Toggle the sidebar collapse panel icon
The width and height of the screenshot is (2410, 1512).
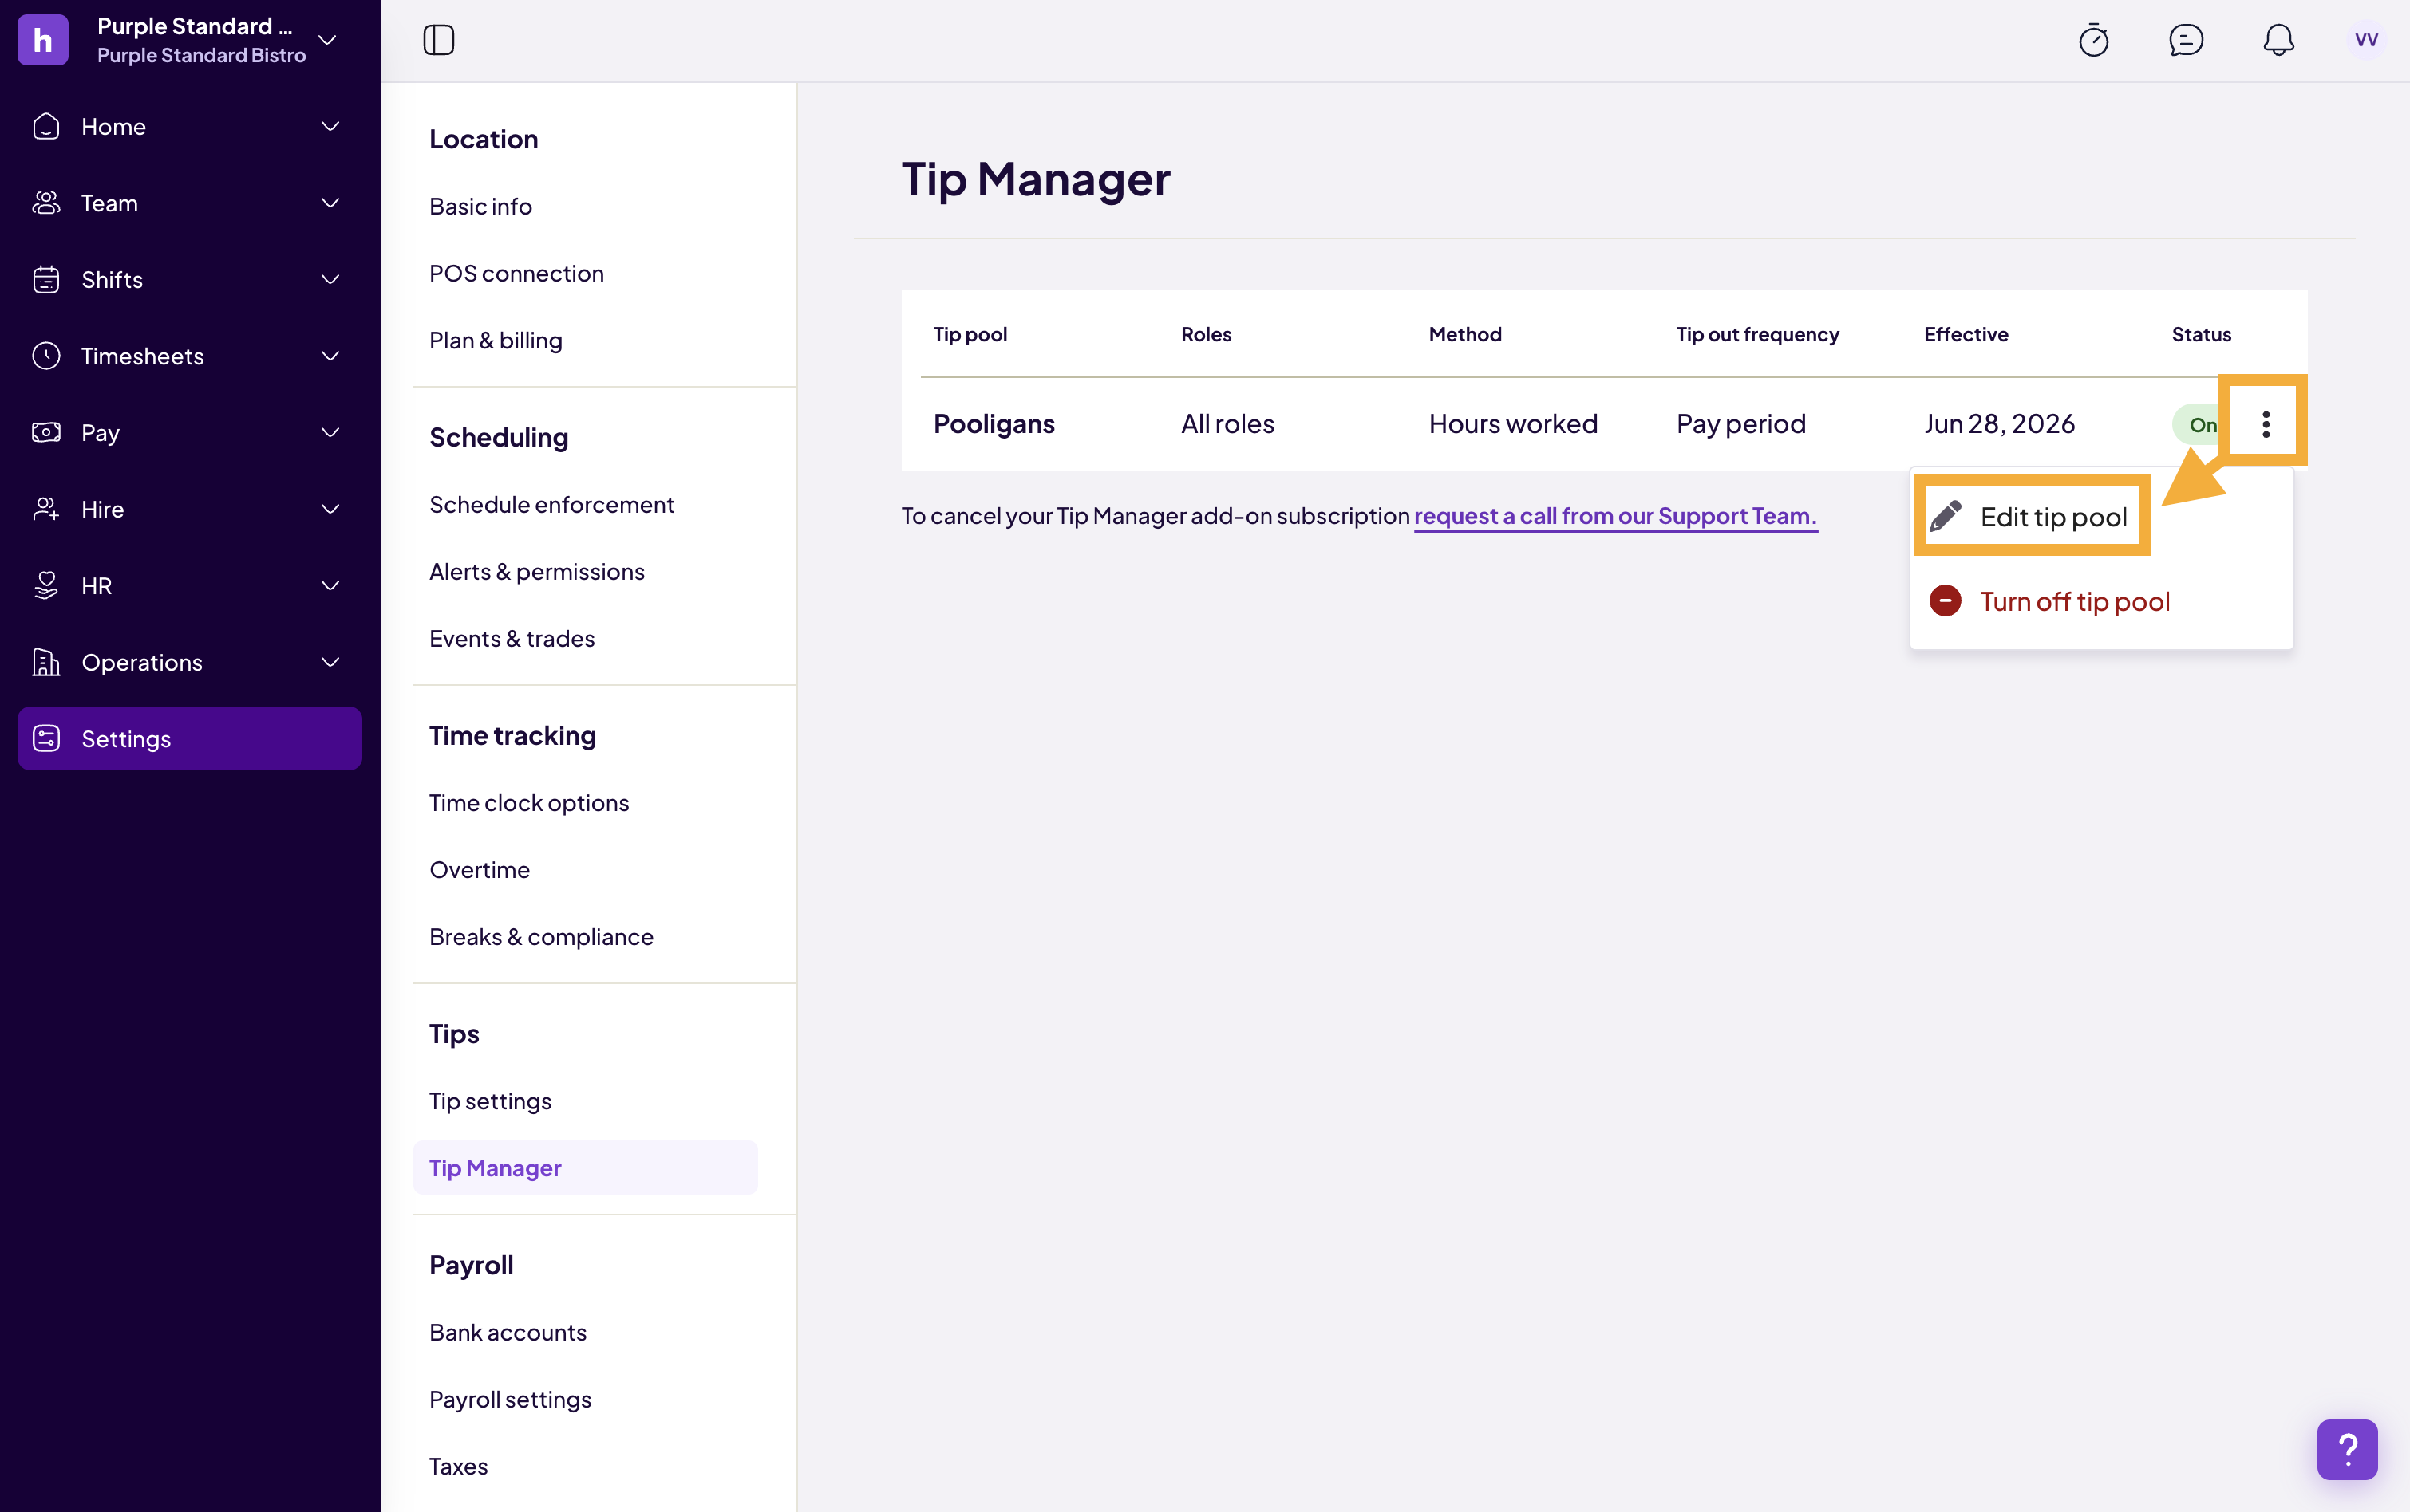[438, 40]
